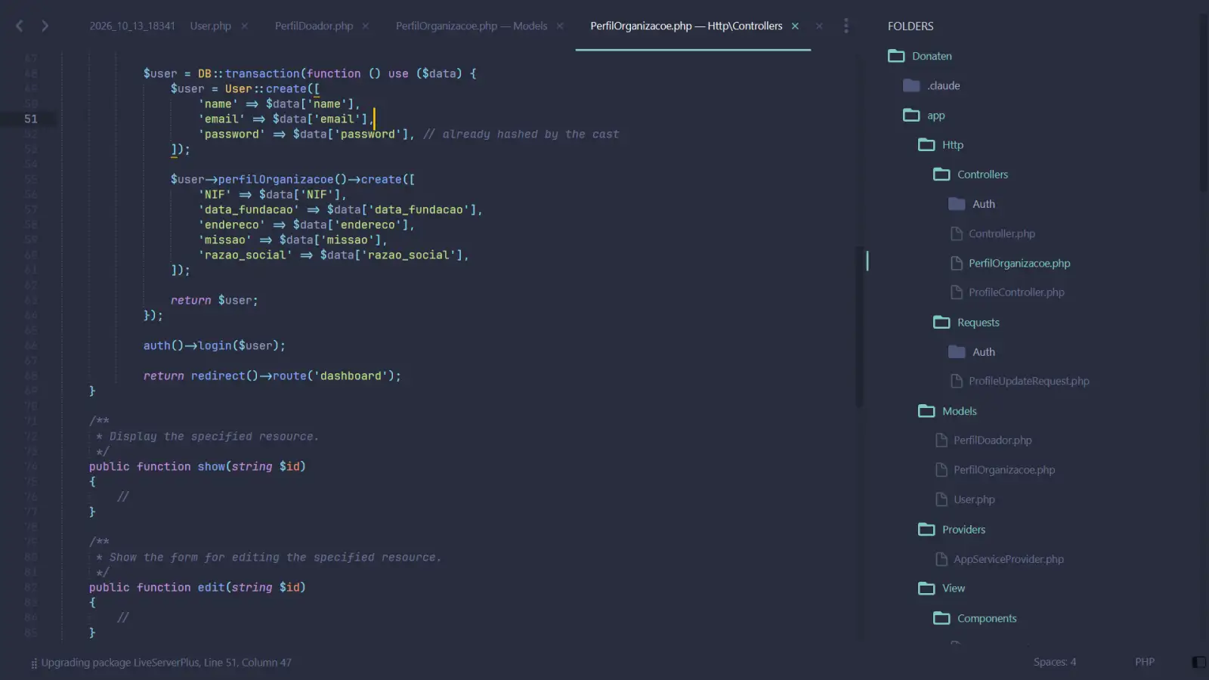Close the PerfilOrganizacoe.php — Models tab
This screenshot has width=1209, height=680.
click(x=560, y=26)
